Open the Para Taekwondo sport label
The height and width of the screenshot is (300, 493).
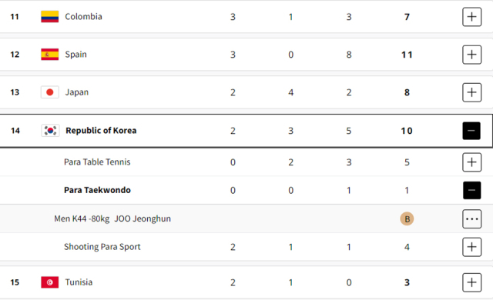pyautogui.click(x=97, y=190)
